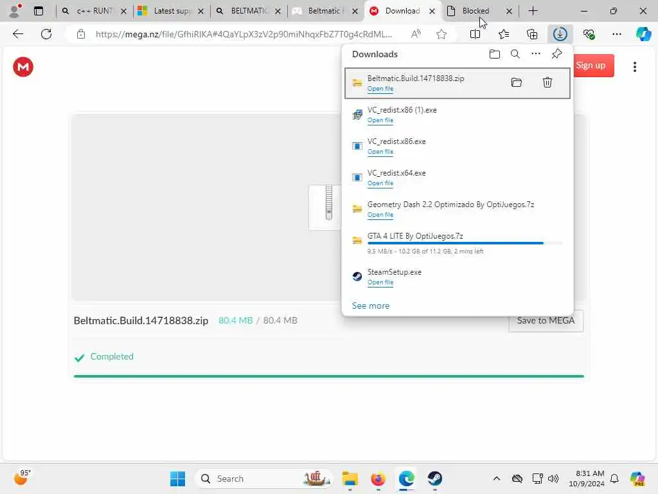The width and height of the screenshot is (658, 494).
Task: Click the Windows taskbar Search box
Action: coord(263,479)
